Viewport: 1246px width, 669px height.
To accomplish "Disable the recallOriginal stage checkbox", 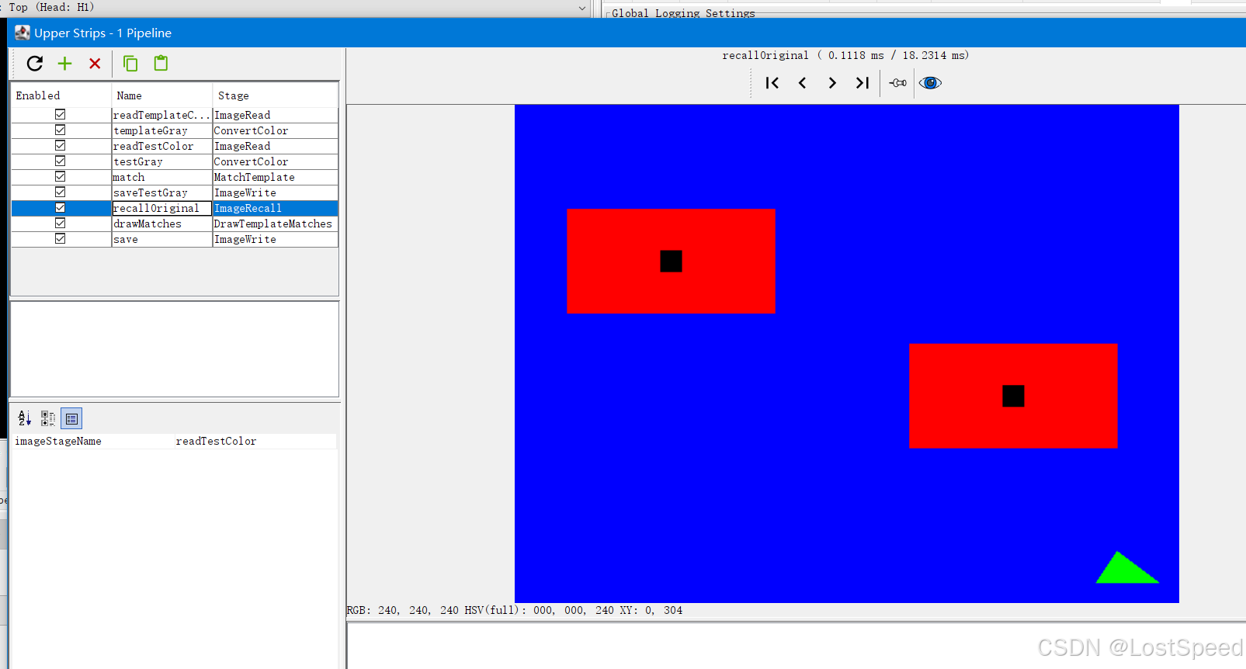I will pyautogui.click(x=60, y=208).
